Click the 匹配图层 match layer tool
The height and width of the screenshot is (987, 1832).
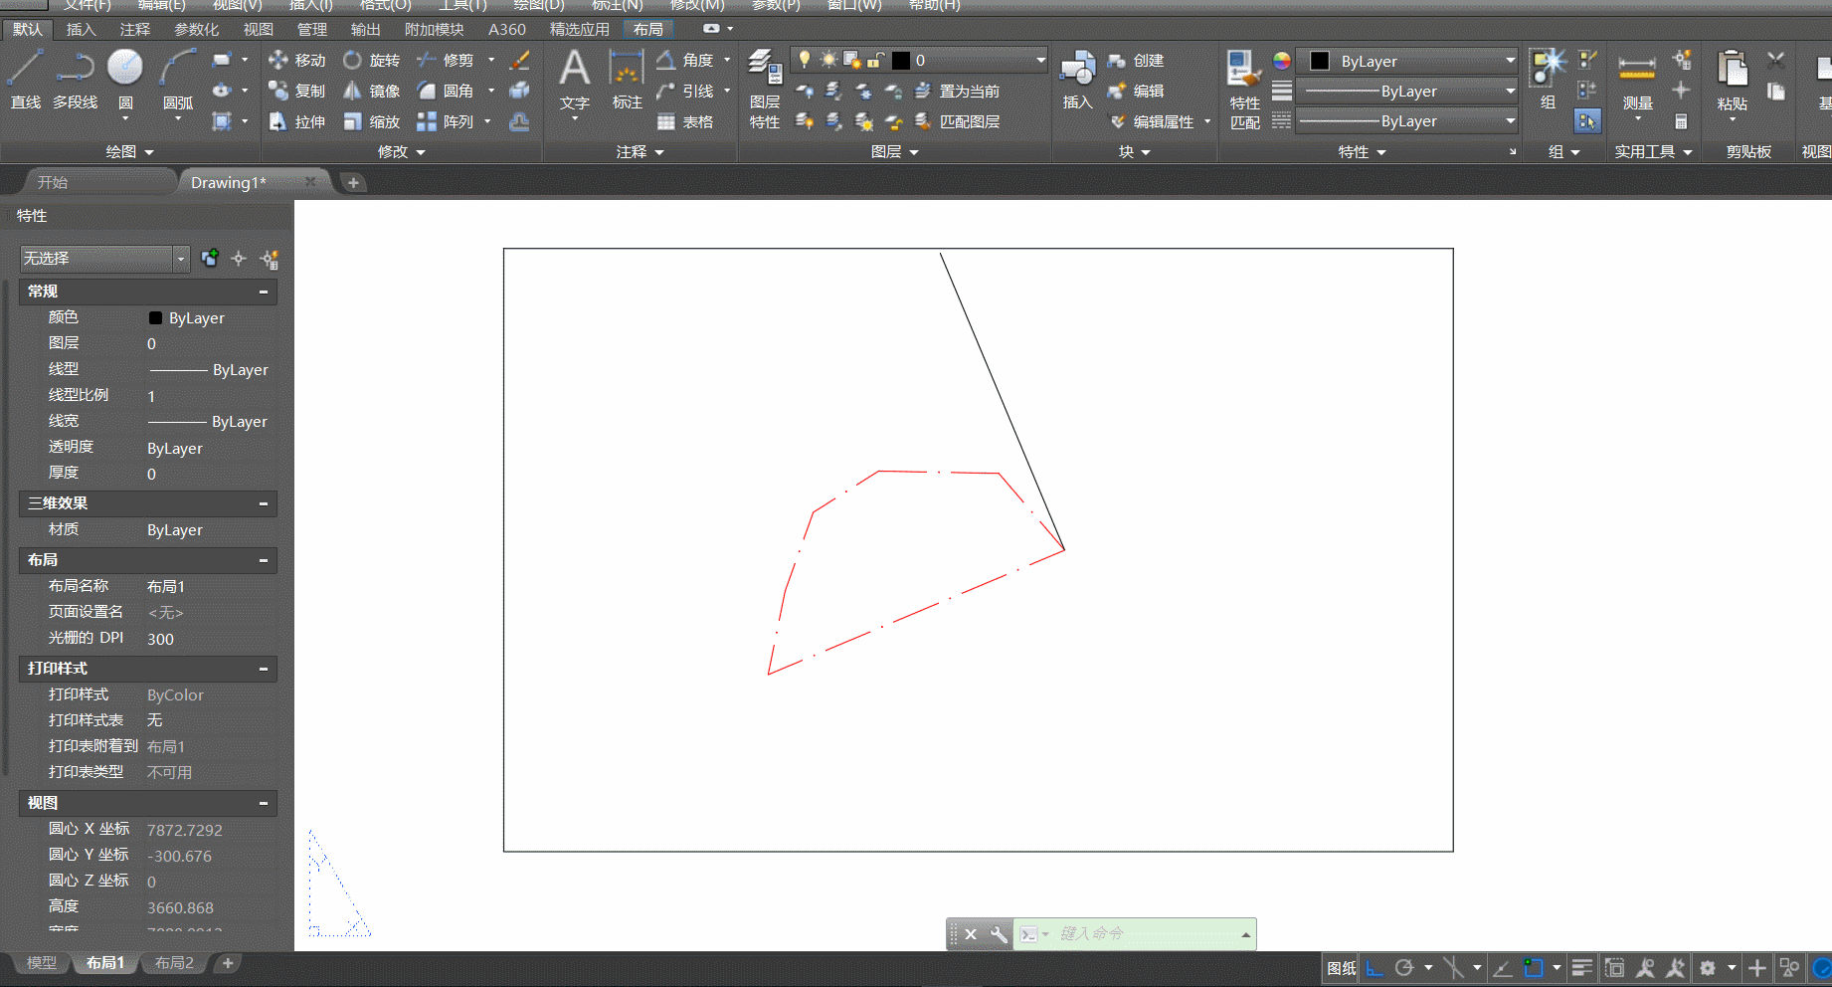[x=957, y=122]
